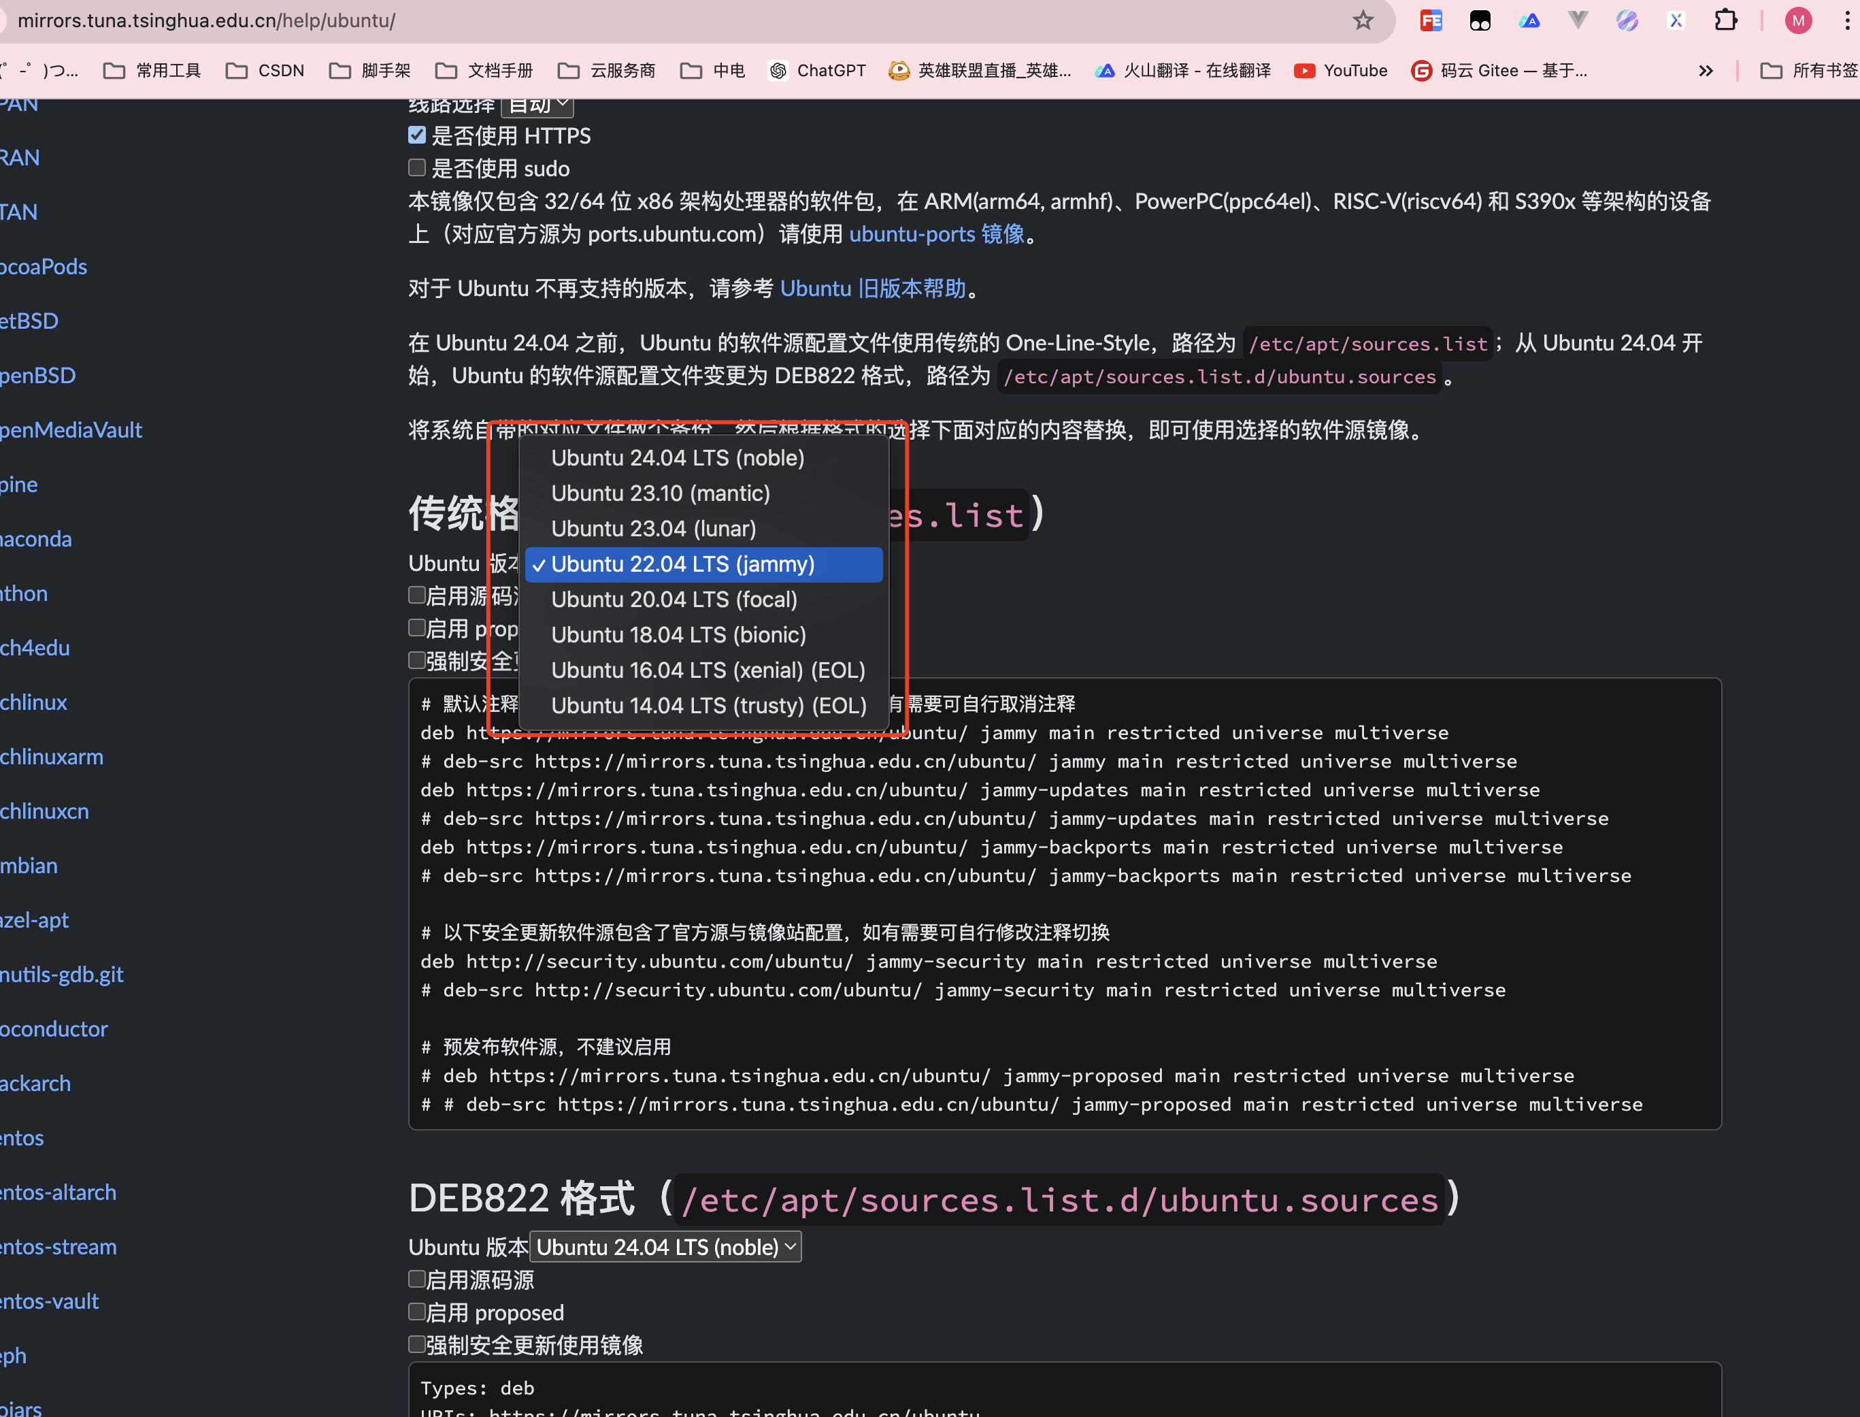Check 启用 proposed in the traditional format section
Image resolution: width=1860 pixels, height=1417 pixels.
(416, 628)
